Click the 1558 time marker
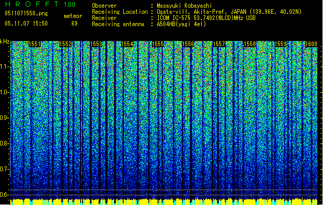 point(250,44)
